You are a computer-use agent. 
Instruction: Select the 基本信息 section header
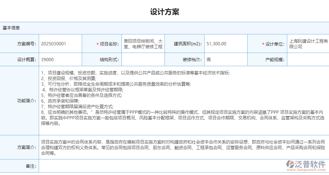[11, 28]
